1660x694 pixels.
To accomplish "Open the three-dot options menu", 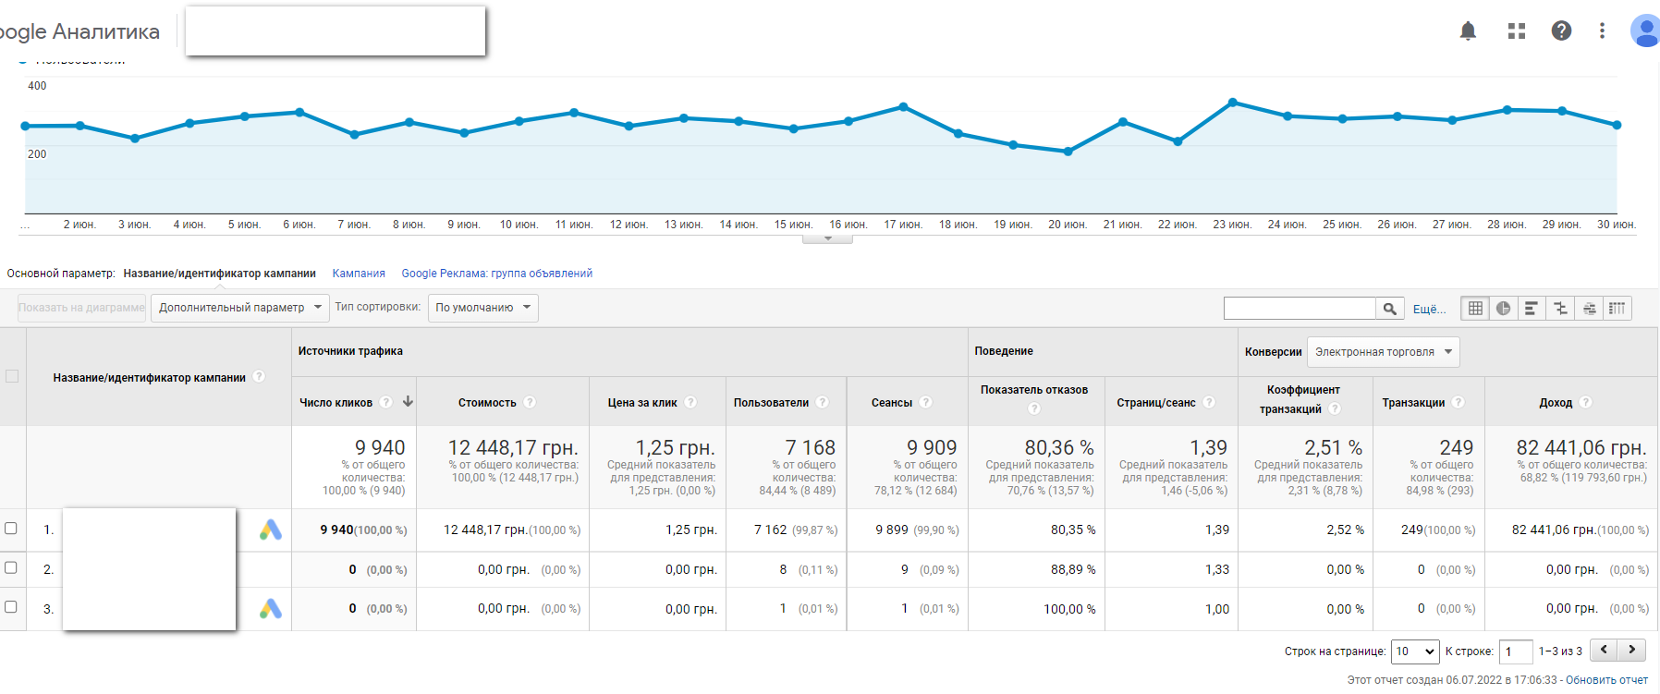I will point(1602,30).
